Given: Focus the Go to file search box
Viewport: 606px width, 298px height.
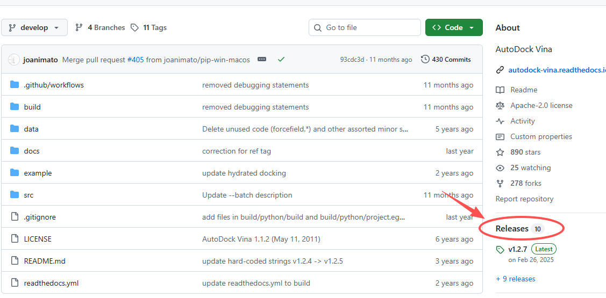Looking at the screenshot, I should 365,27.
